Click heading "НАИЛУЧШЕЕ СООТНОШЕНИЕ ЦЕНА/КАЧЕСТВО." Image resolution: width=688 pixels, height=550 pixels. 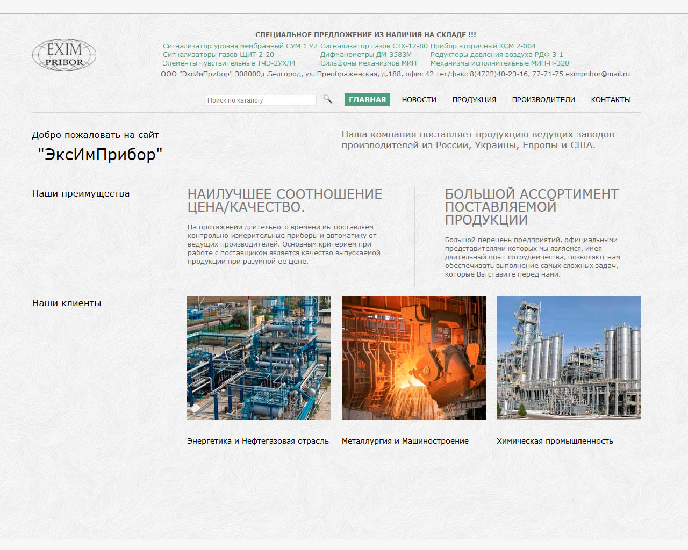285,200
